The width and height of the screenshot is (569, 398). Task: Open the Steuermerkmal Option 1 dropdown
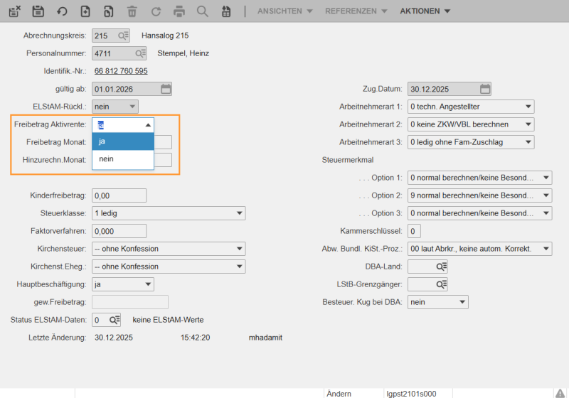click(x=546, y=178)
